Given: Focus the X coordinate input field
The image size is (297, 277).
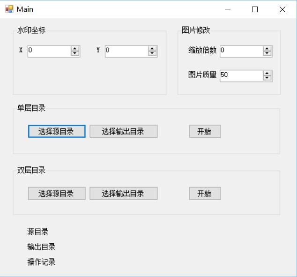Looking at the screenshot, I should pos(50,51).
